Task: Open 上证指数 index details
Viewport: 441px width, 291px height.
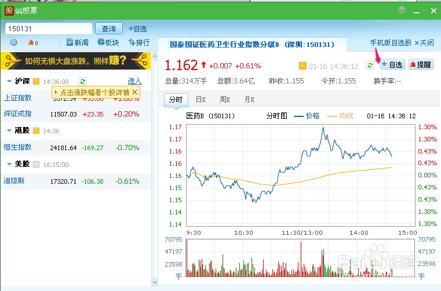Action: tap(18, 98)
